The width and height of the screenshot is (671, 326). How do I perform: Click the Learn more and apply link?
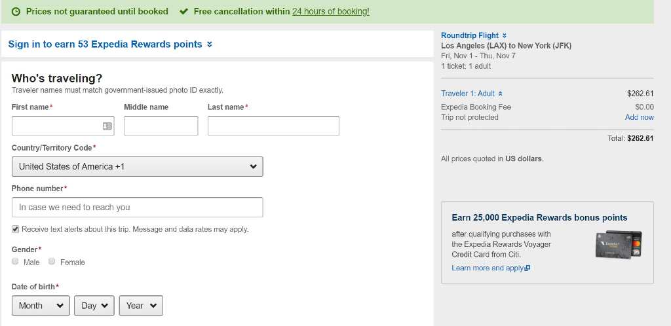(x=487, y=268)
